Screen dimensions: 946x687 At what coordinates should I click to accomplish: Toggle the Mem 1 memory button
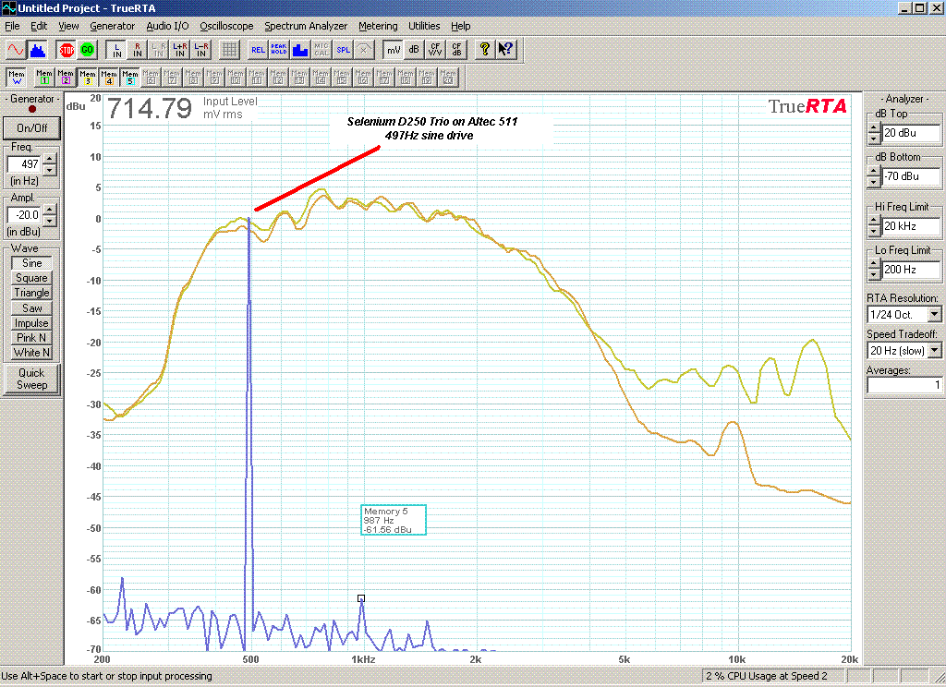[44, 78]
